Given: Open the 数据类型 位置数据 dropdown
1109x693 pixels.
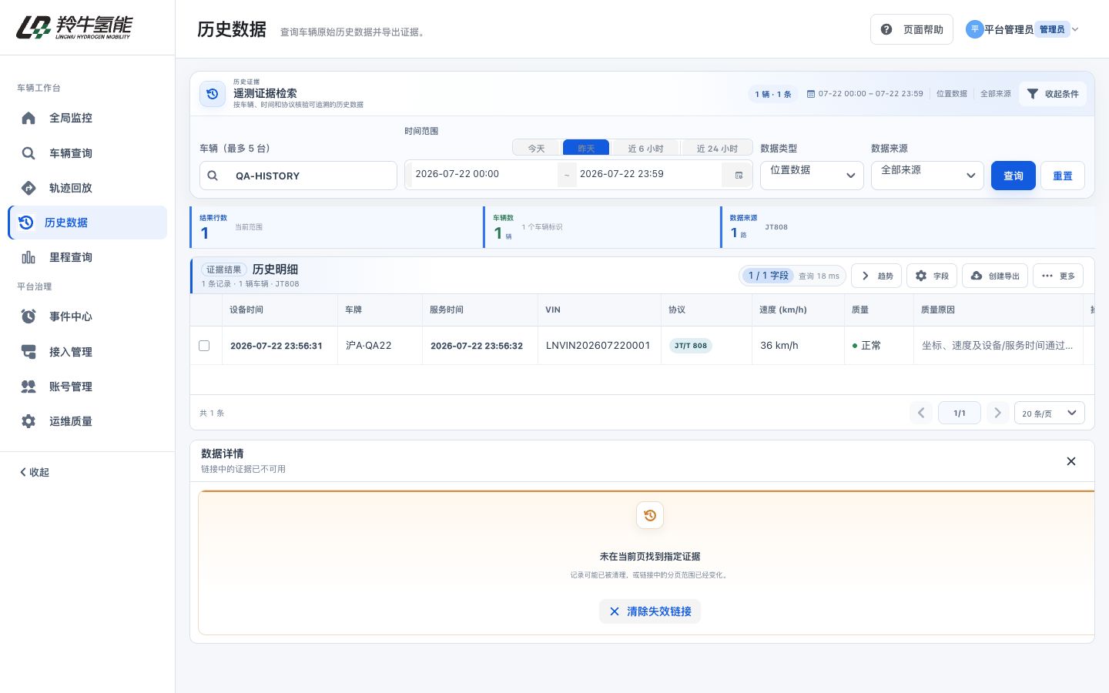Looking at the screenshot, I should point(812,176).
